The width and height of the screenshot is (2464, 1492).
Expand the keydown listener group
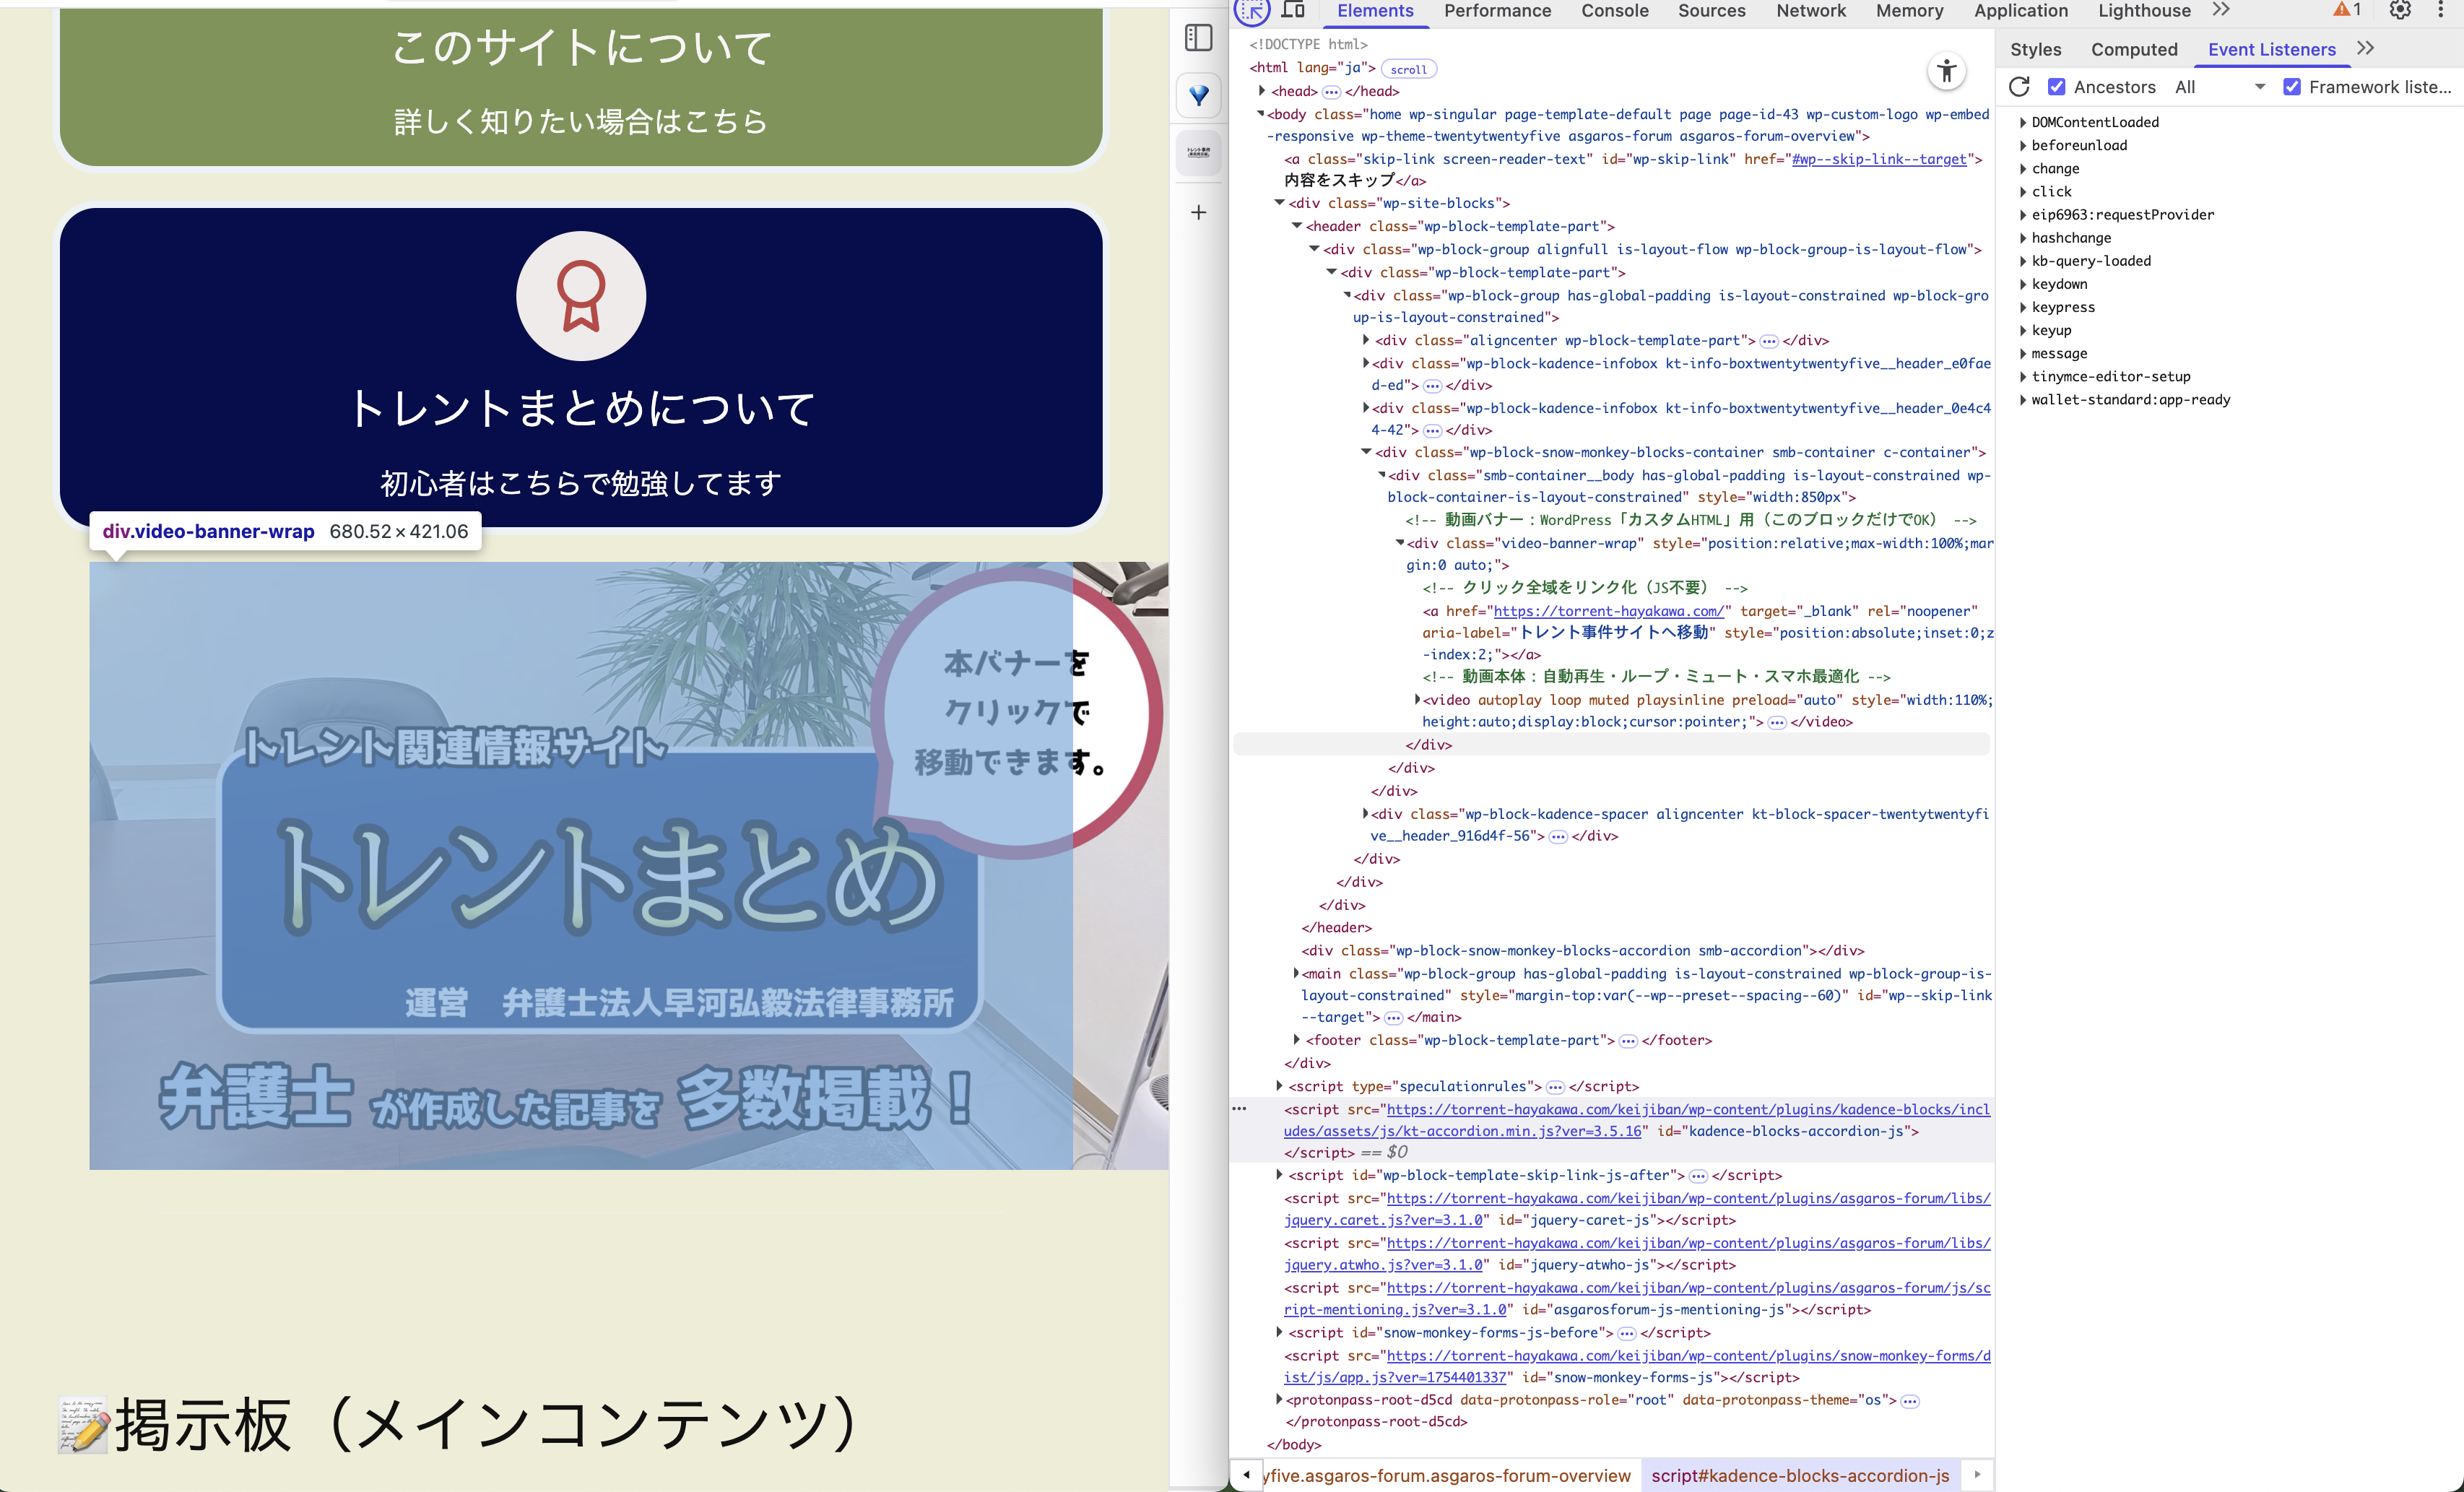tap(2023, 284)
